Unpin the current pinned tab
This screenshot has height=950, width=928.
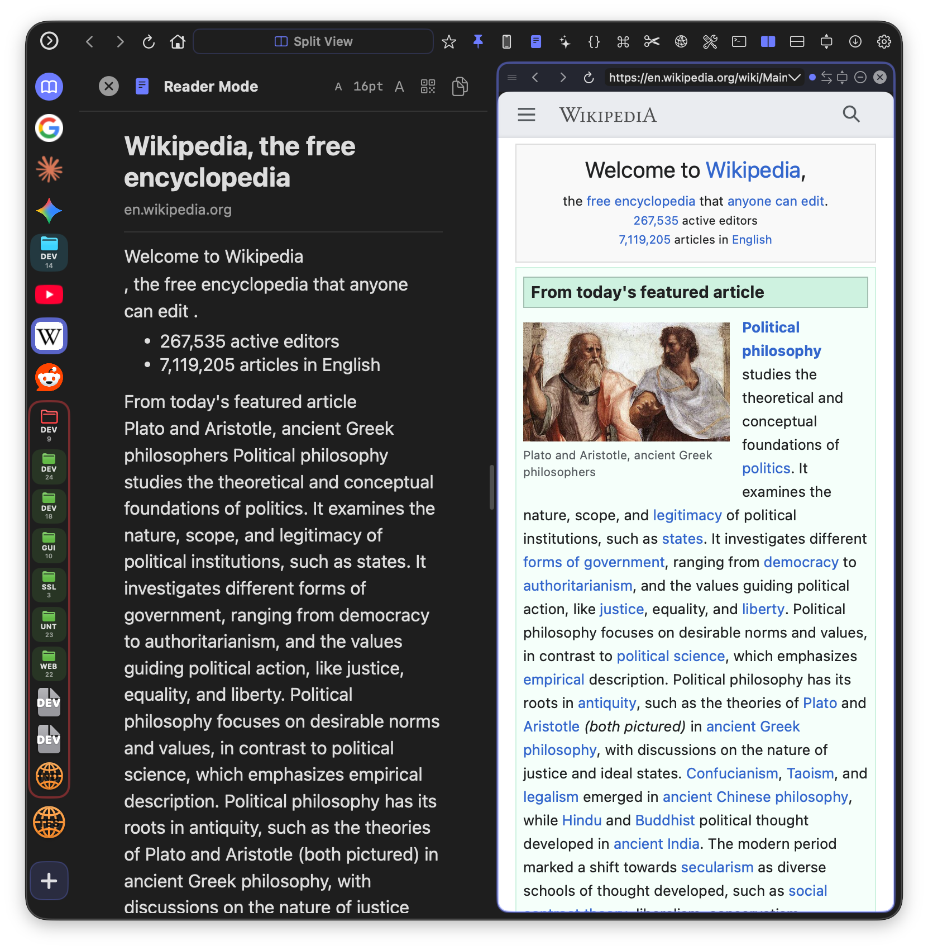[479, 41]
